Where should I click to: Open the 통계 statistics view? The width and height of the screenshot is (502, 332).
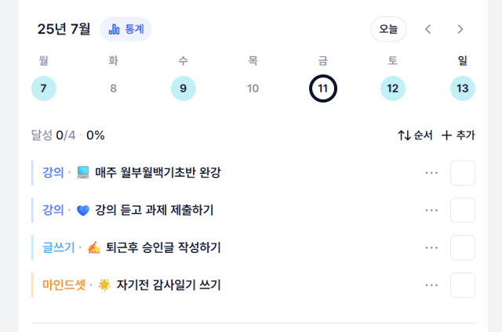tap(125, 29)
